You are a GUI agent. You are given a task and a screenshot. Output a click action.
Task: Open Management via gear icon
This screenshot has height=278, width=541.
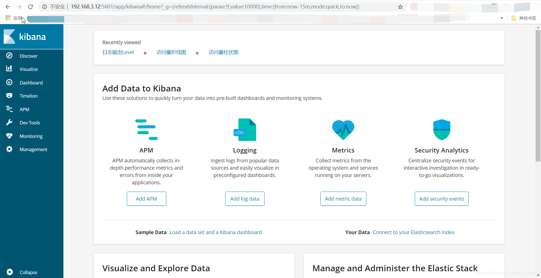pos(9,149)
